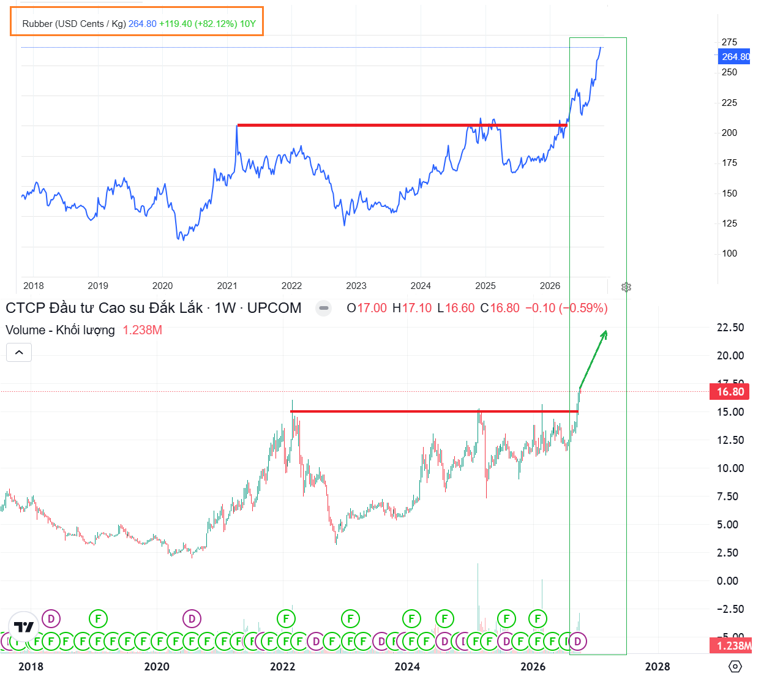Click the CTCP Đầu tư Cao su Đắk Lắk title
The image size is (772, 679).
click(104, 308)
